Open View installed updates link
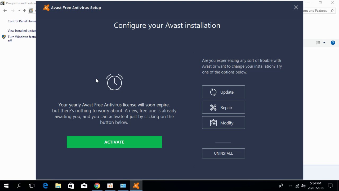Viewport: 339px width, 191px height. point(22,31)
